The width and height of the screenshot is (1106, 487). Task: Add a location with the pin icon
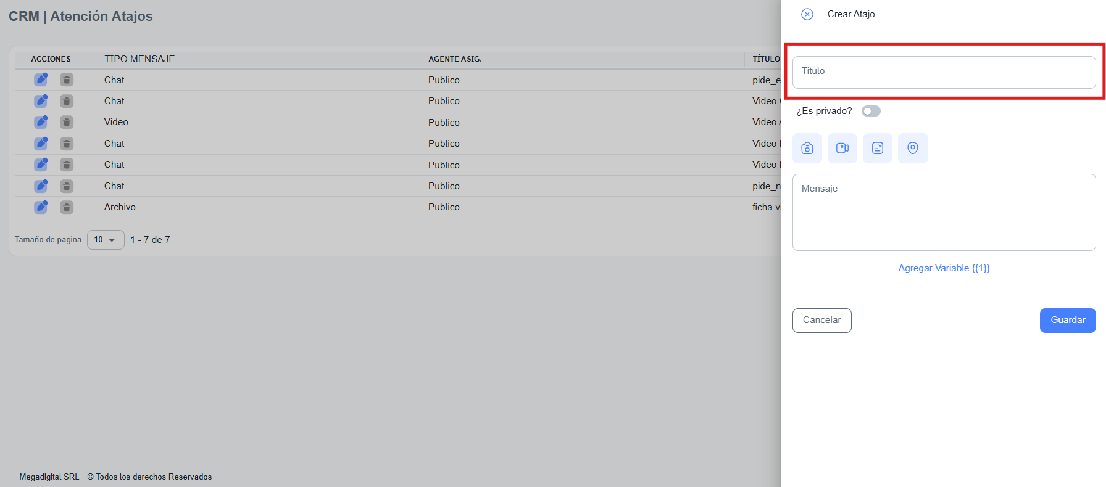click(913, 149)
